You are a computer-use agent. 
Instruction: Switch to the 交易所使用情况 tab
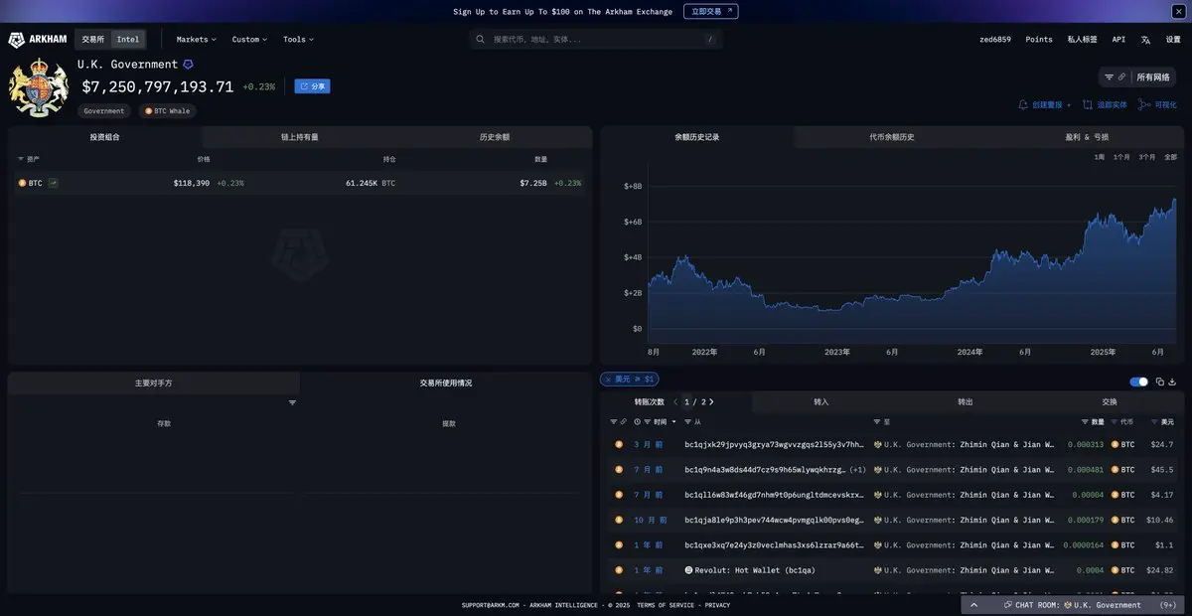[446, 383]
